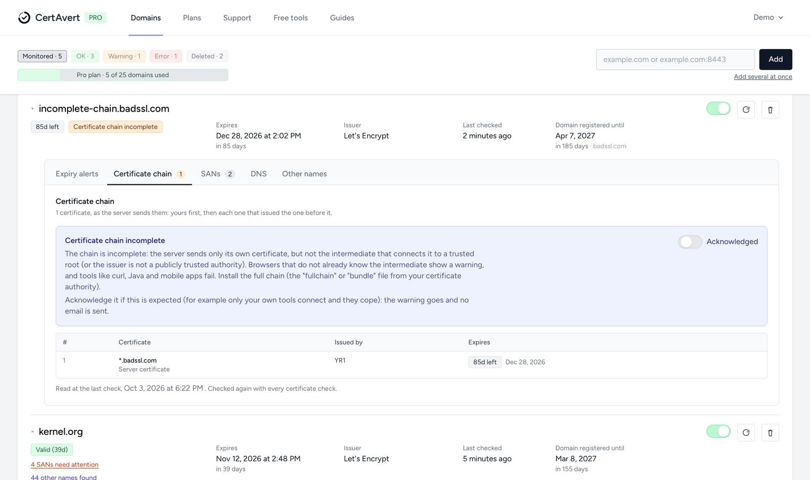Open the Guides page
Screen dimensions: 810x480
click(342, 18)
